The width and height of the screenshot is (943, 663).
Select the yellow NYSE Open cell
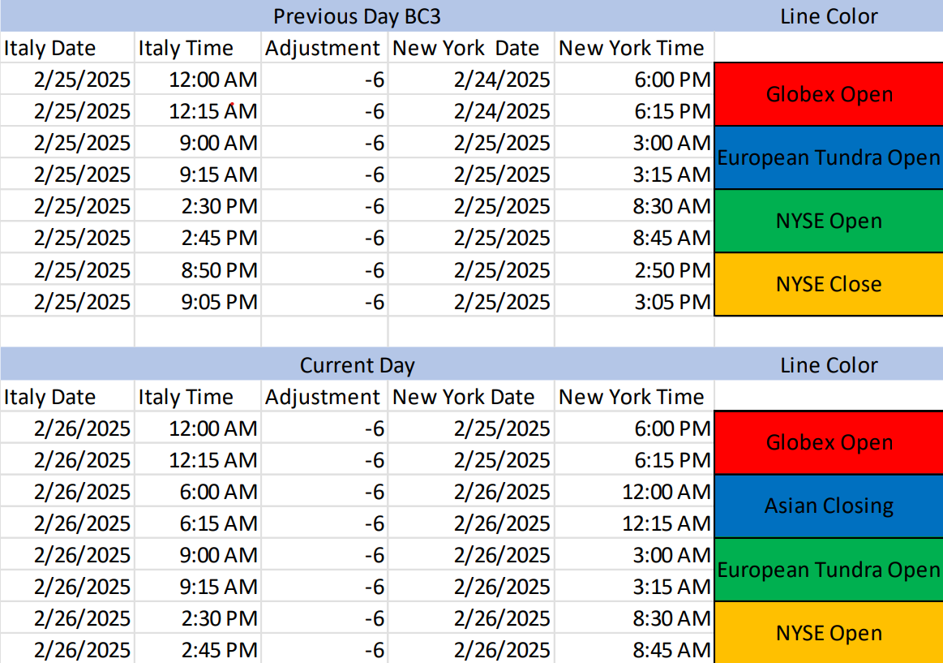[828, 633]
